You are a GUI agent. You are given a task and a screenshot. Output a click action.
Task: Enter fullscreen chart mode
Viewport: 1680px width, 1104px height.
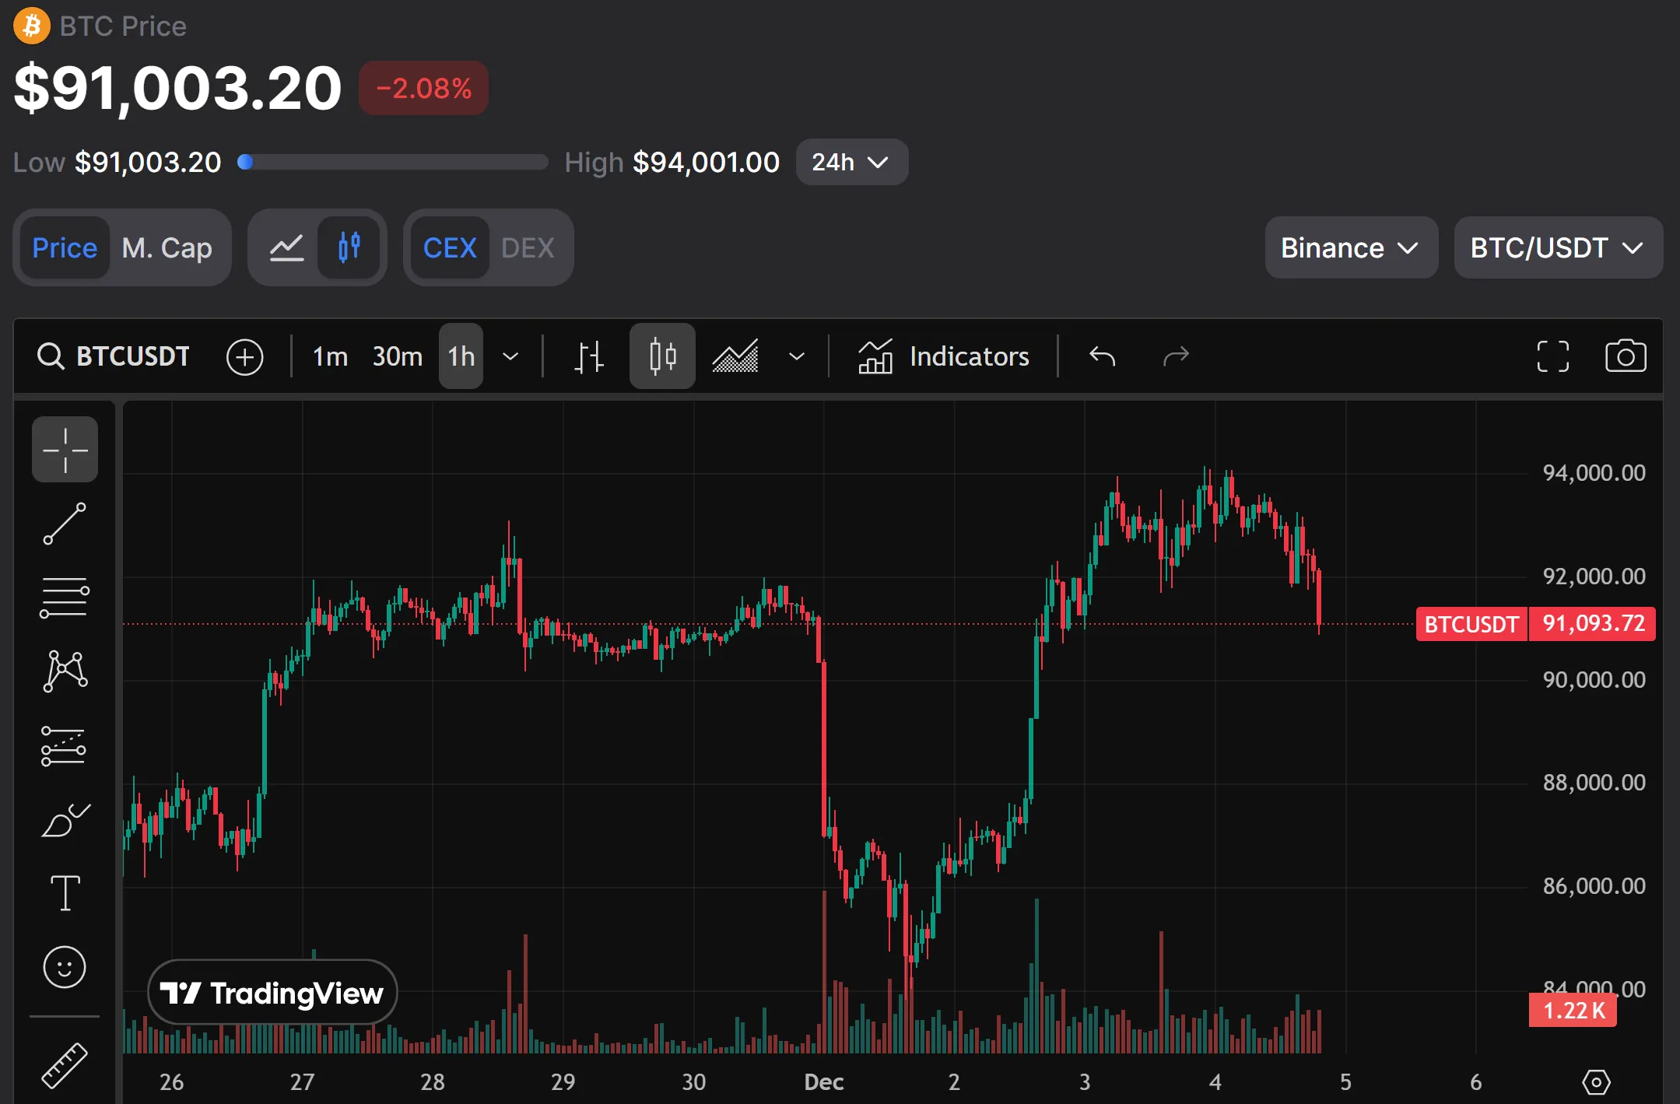point(1552,356)
